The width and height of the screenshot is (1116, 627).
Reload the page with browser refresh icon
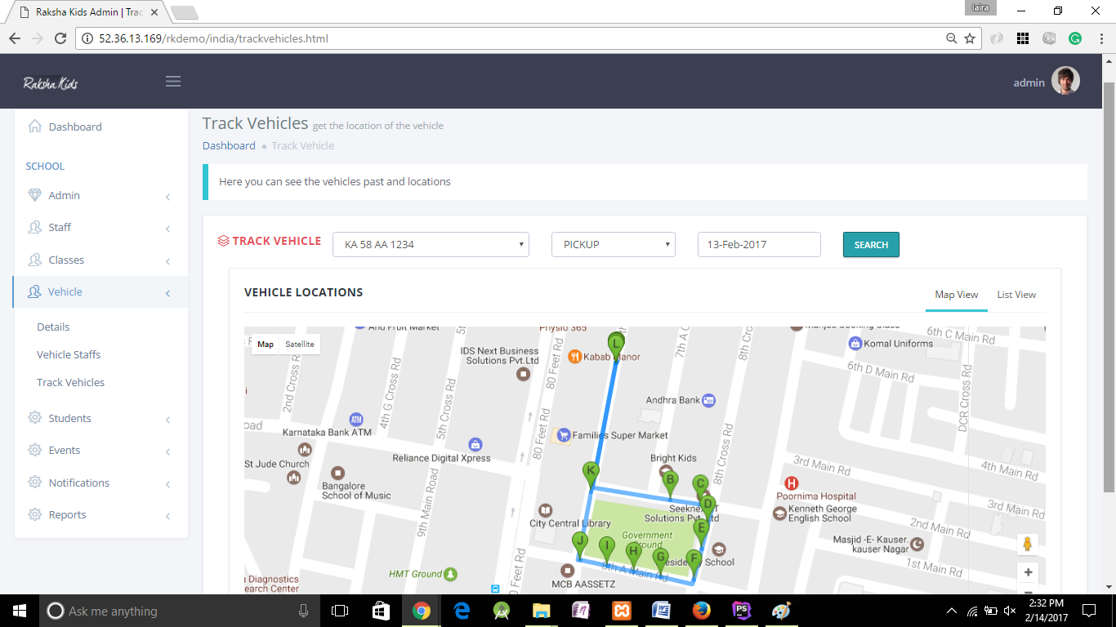(60, 38)
